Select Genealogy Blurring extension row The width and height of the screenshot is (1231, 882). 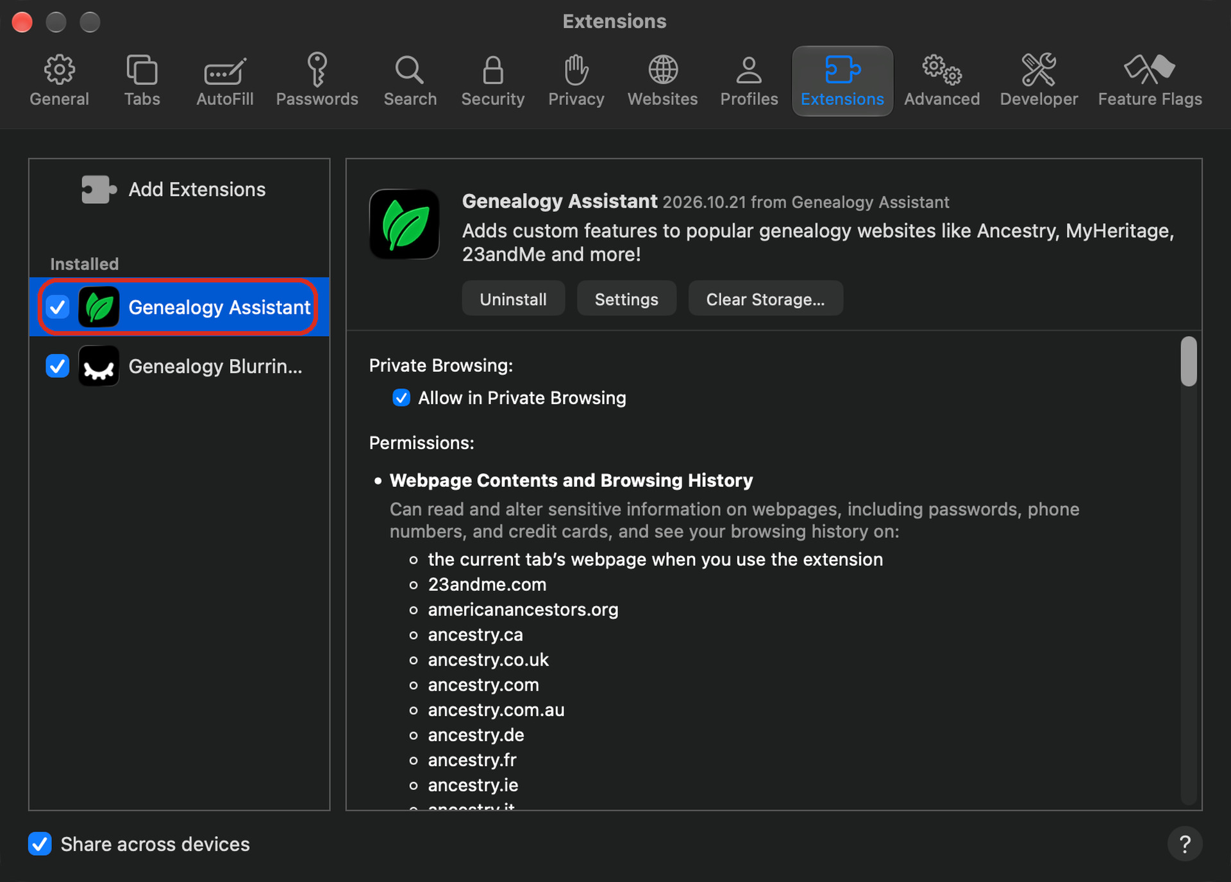tap(180, 366)
